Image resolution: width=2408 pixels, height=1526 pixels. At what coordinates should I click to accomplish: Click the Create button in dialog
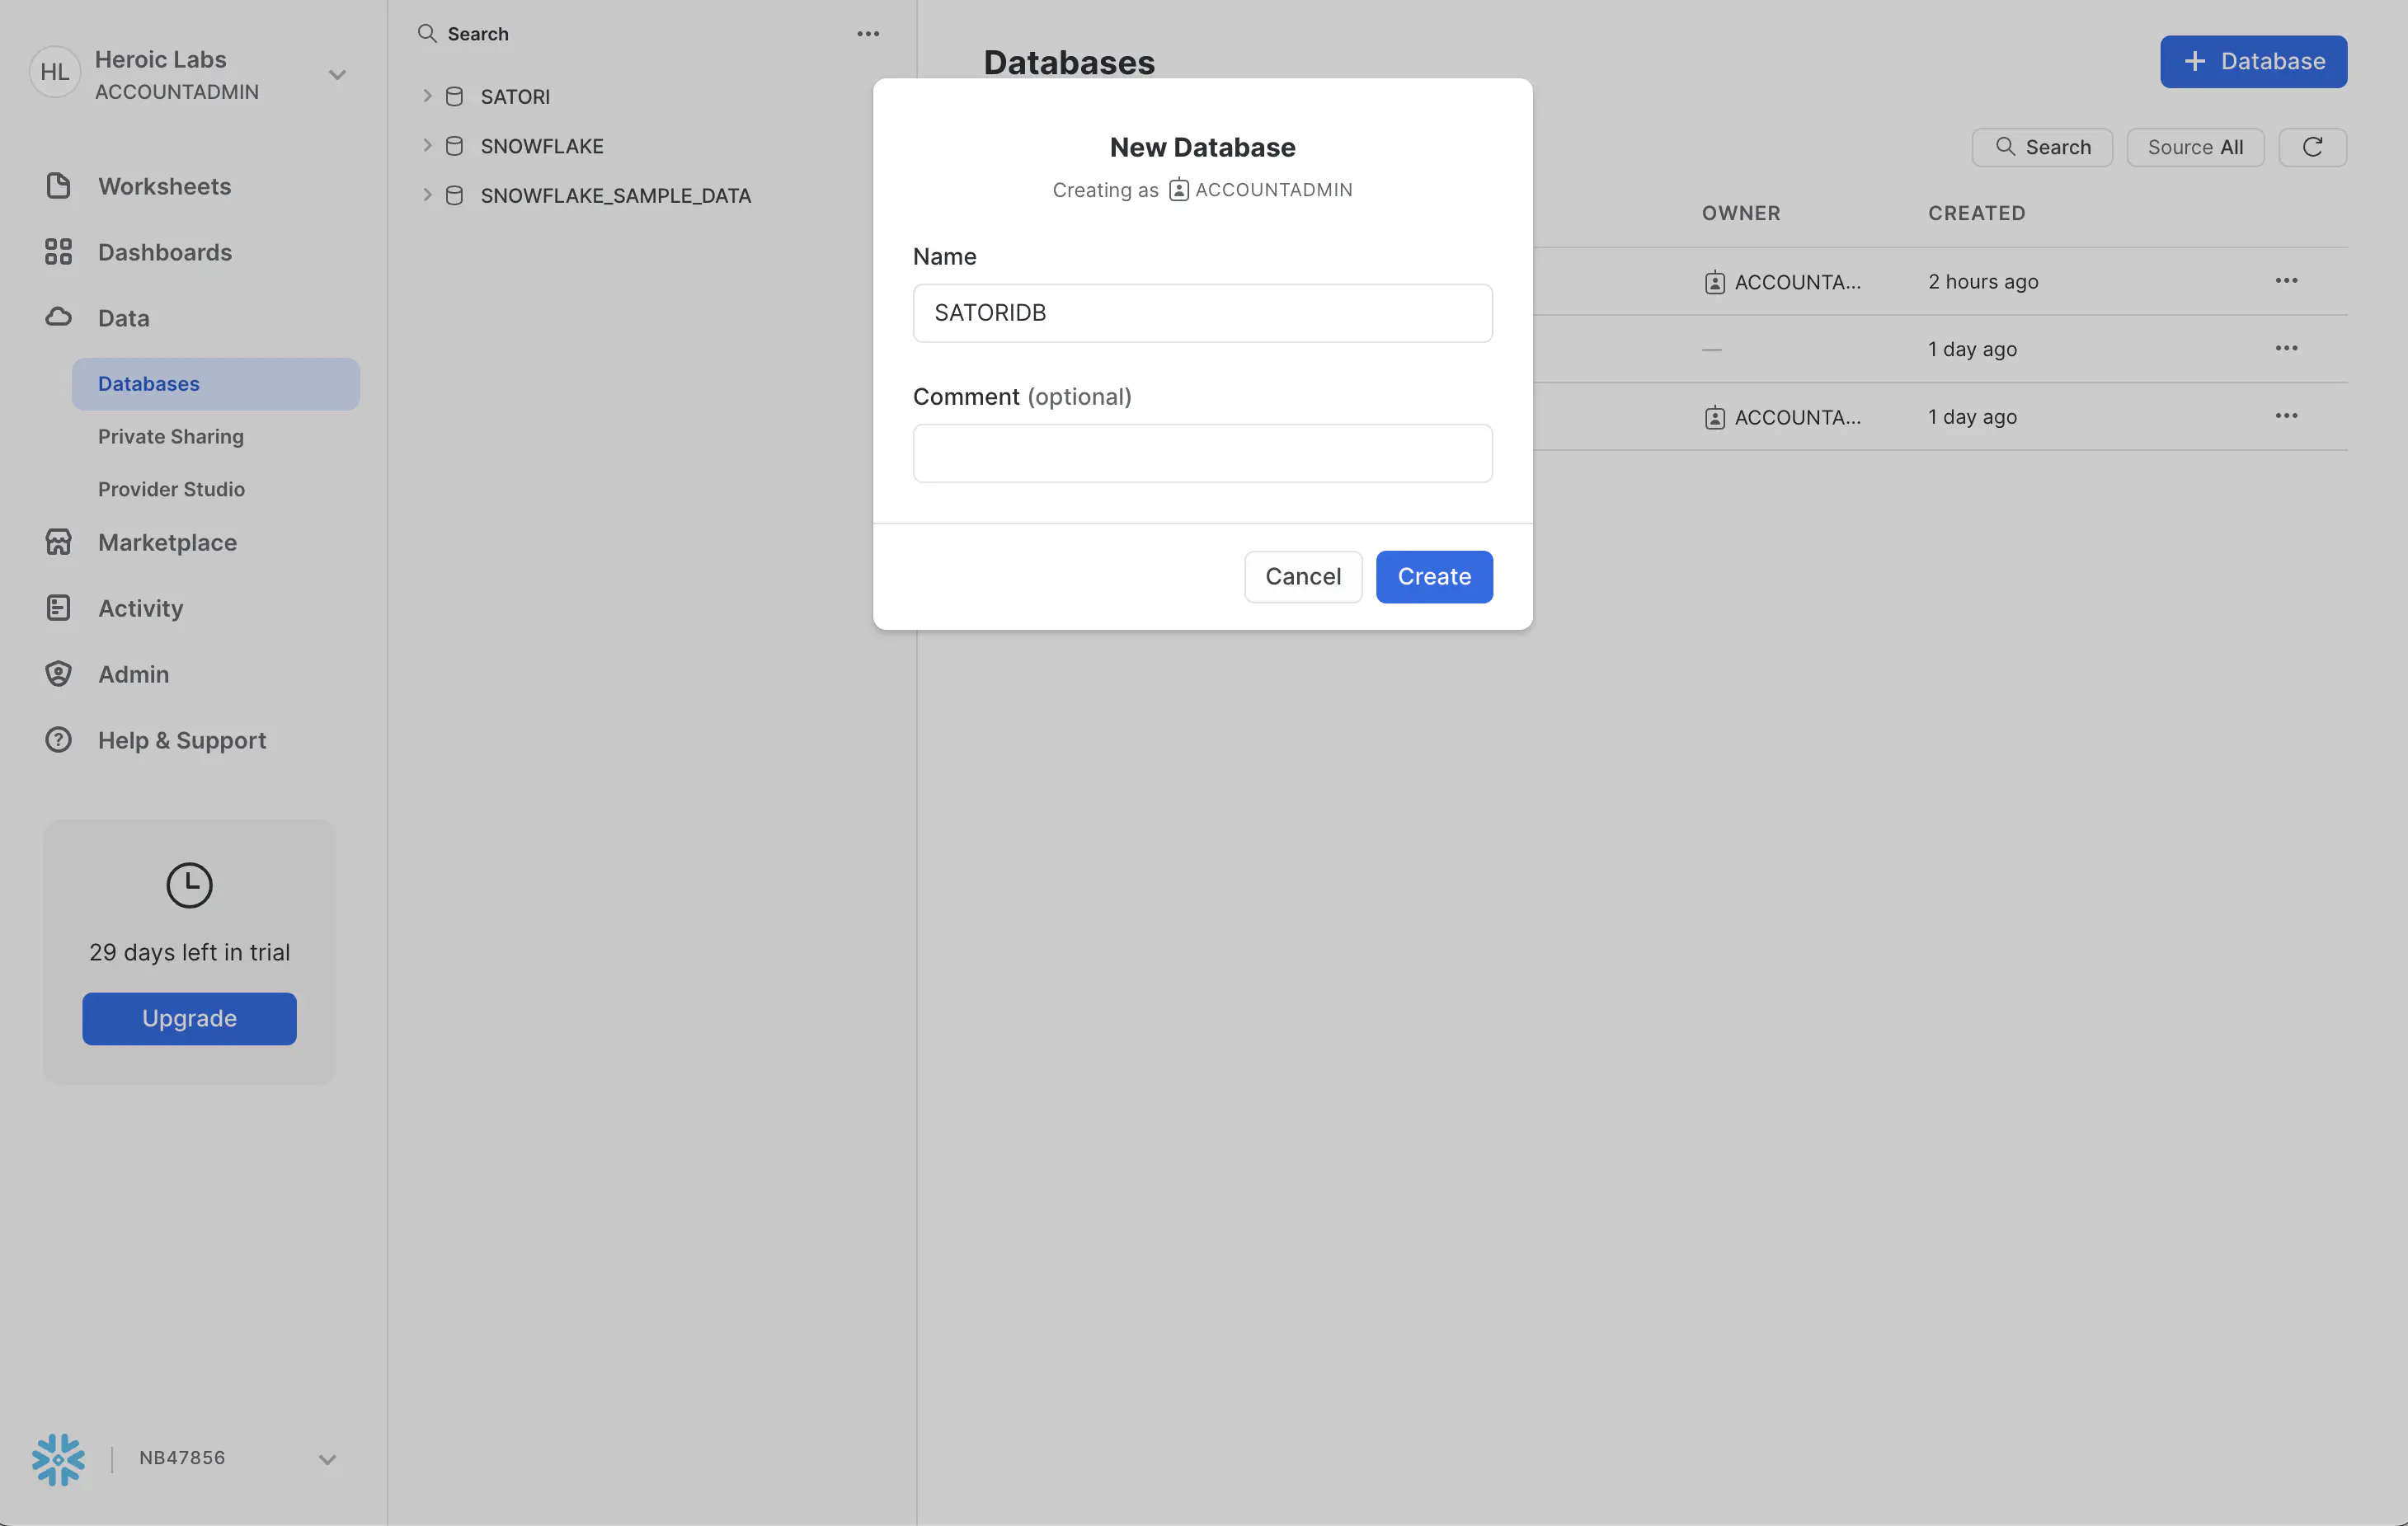pos(1432,575)
